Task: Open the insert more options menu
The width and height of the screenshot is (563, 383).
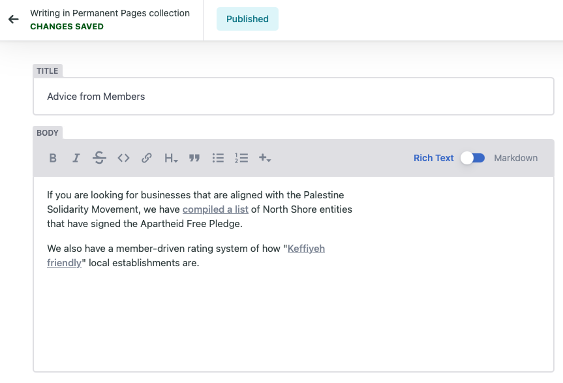Action: [x=265, y=158]
